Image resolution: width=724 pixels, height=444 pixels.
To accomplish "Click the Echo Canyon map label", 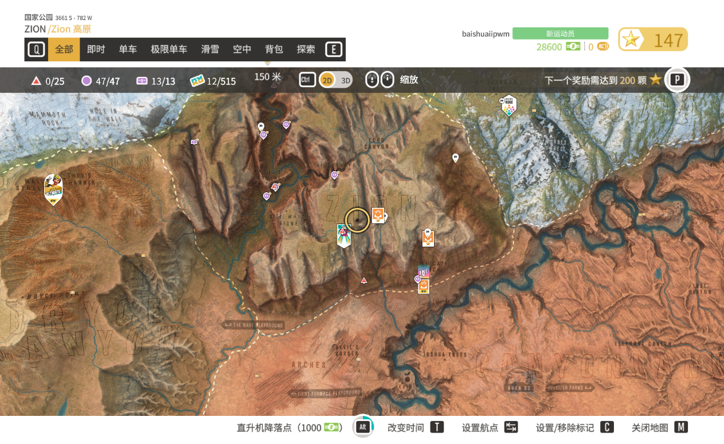I will click(376, 143).
